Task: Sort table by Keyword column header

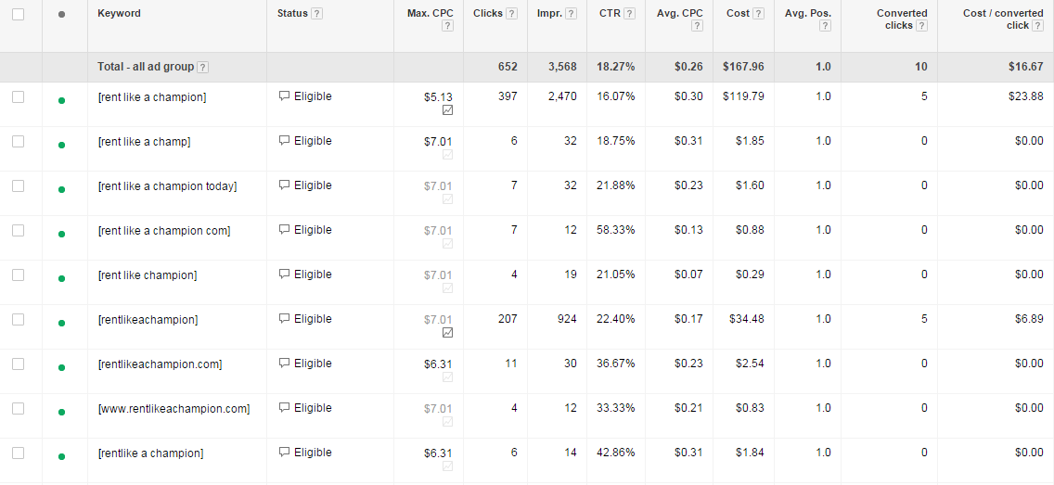Action: coord(119,13)
